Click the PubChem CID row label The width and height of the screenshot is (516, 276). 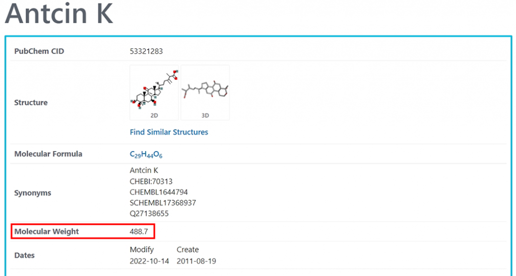tap(39, 51)
